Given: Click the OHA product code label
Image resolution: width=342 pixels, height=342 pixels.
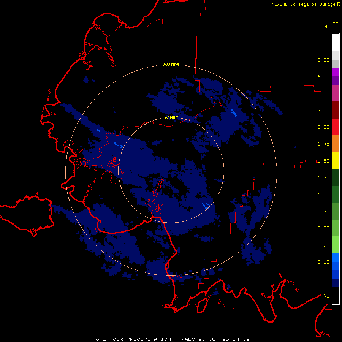Looking at the screenshot, I should tap(334, 22).
